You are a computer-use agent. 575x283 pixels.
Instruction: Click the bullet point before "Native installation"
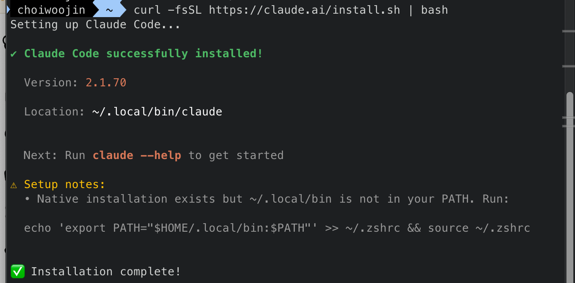click(x=27, y=199)
